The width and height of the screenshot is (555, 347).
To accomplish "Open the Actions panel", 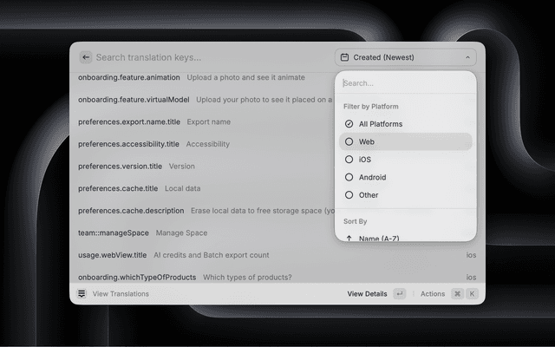I will (x=432, y=294).
